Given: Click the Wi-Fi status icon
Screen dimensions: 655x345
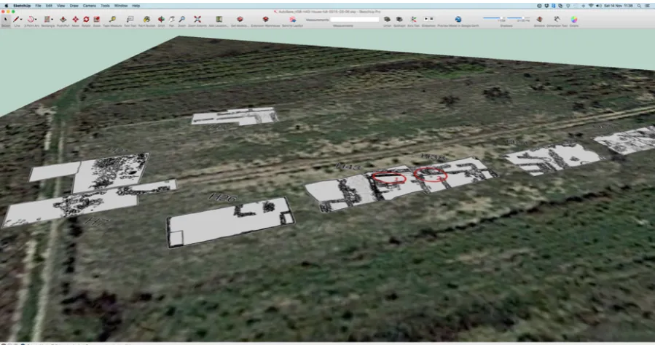Looking at the screenshot, I should [591, 6].
